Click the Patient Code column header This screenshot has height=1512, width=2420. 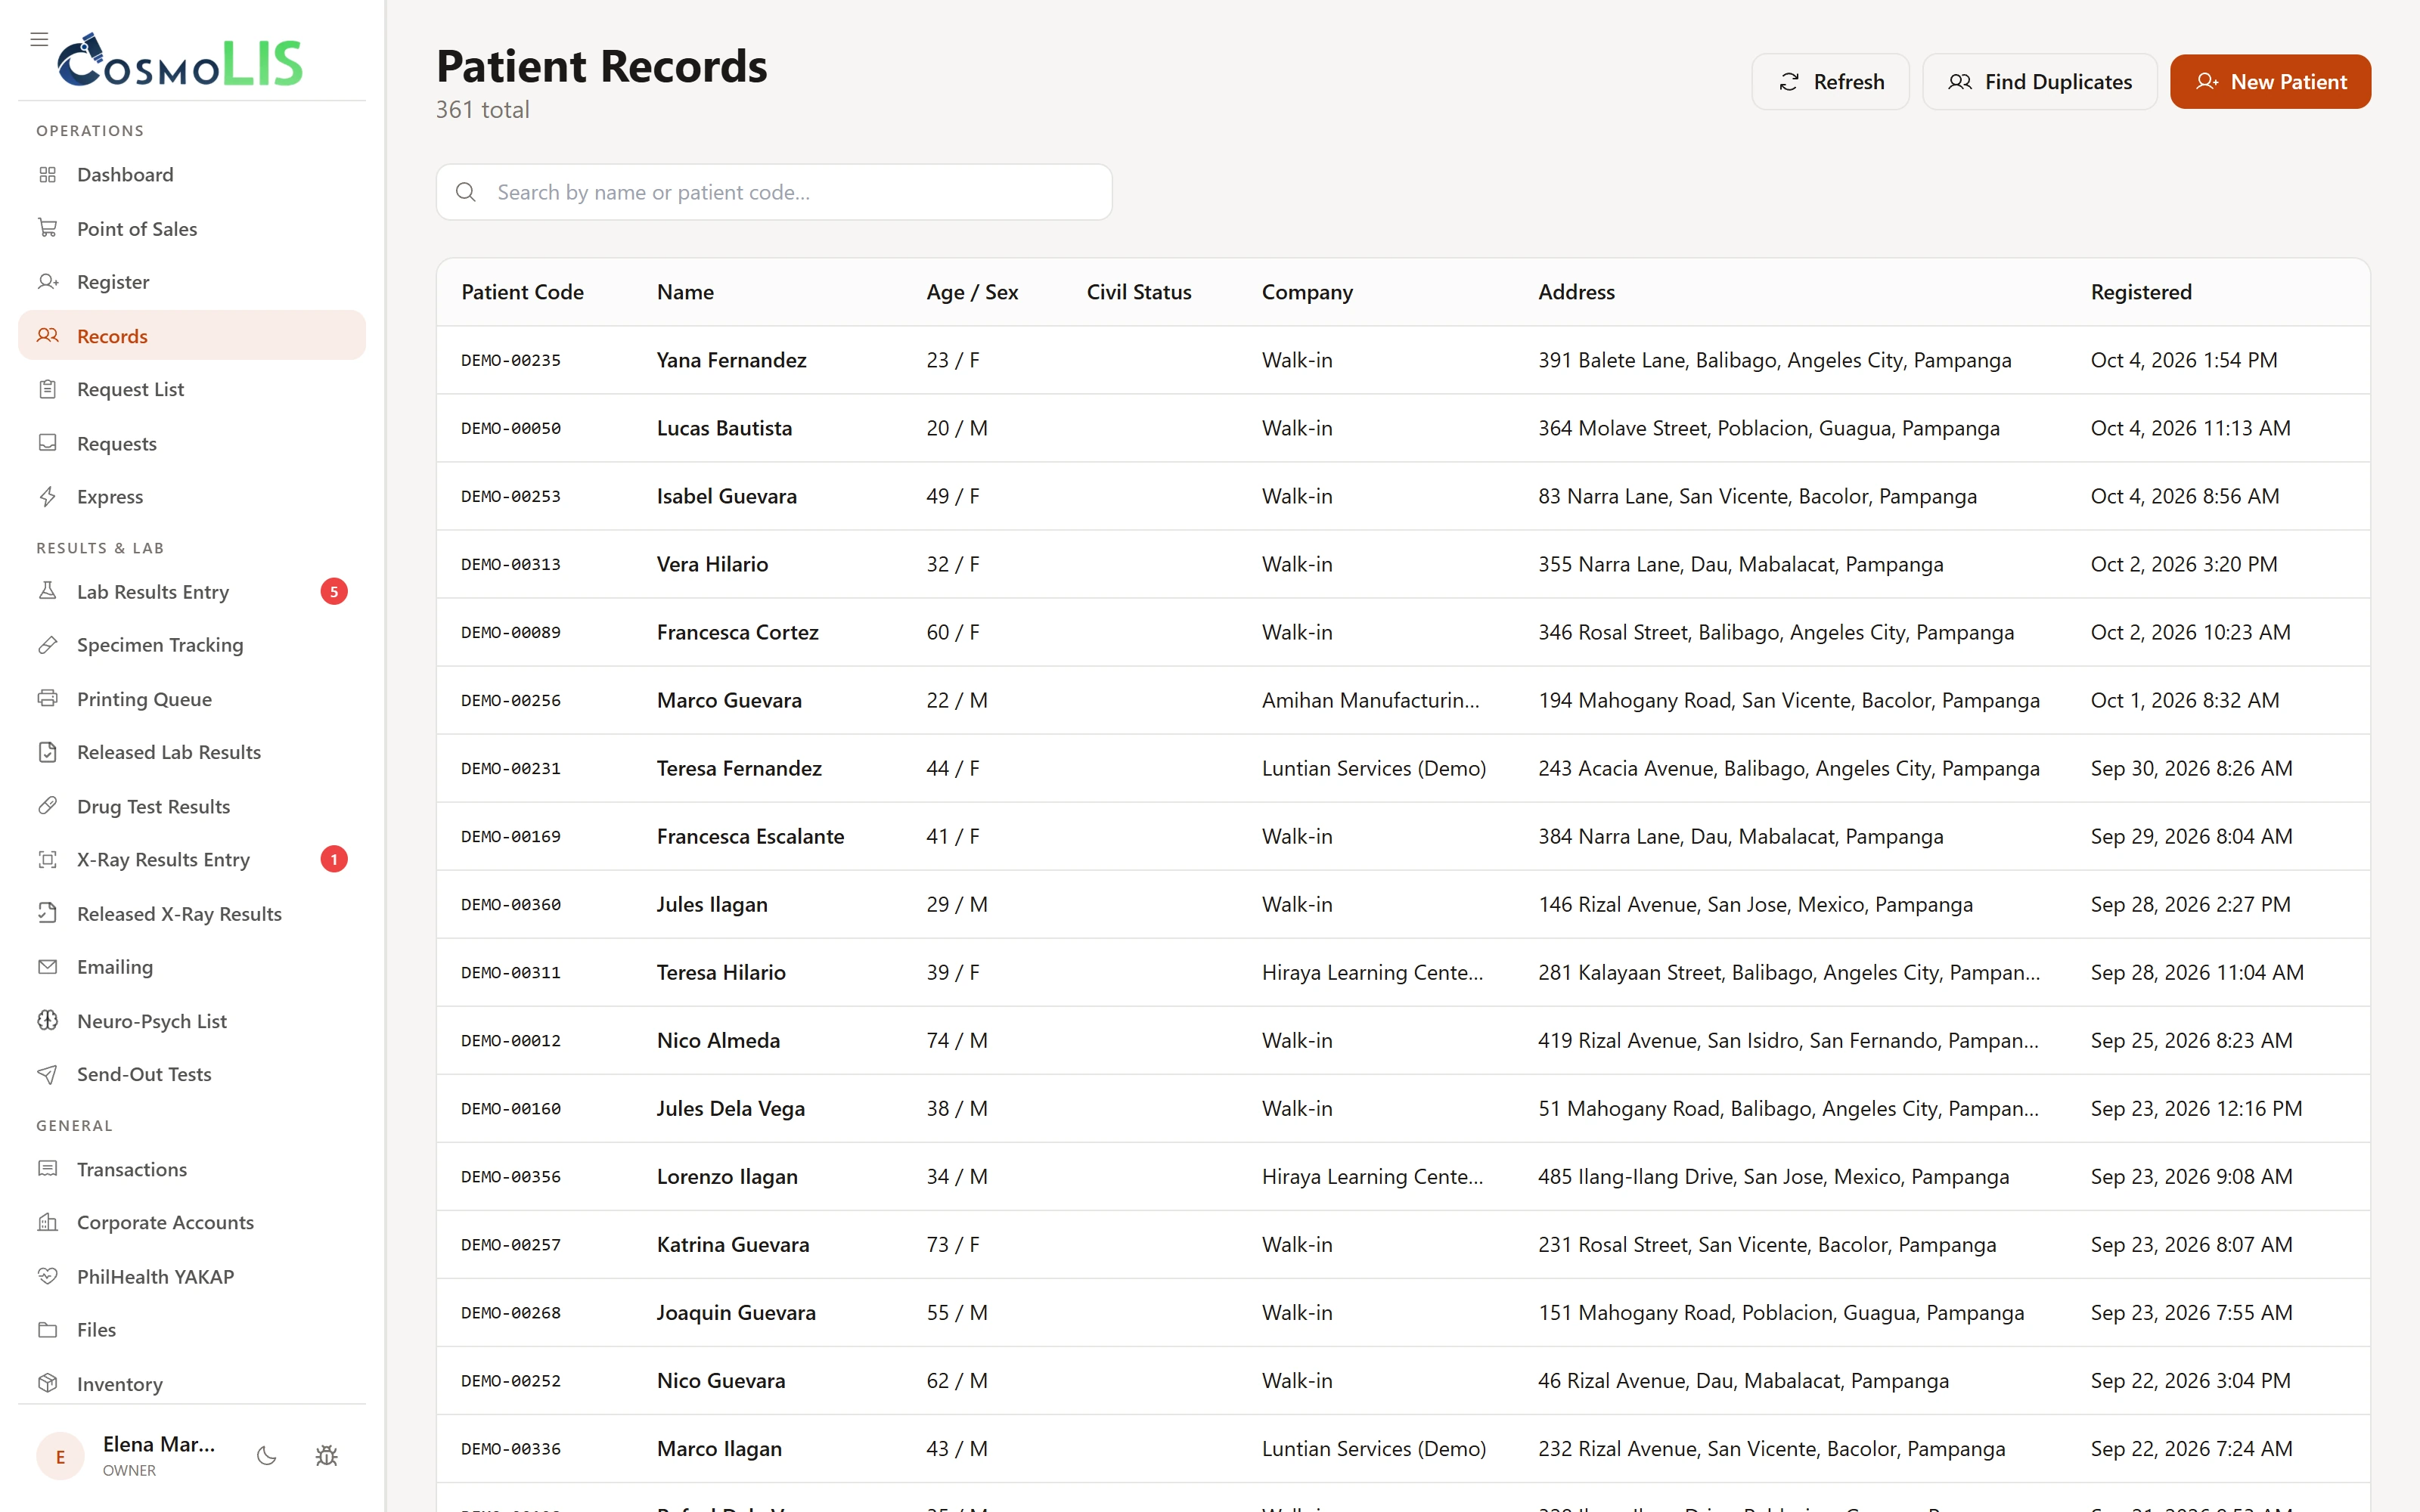point(522,292)
